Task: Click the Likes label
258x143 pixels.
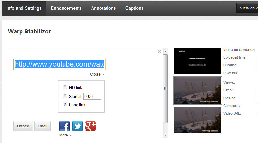Action: tap(228, 90)
